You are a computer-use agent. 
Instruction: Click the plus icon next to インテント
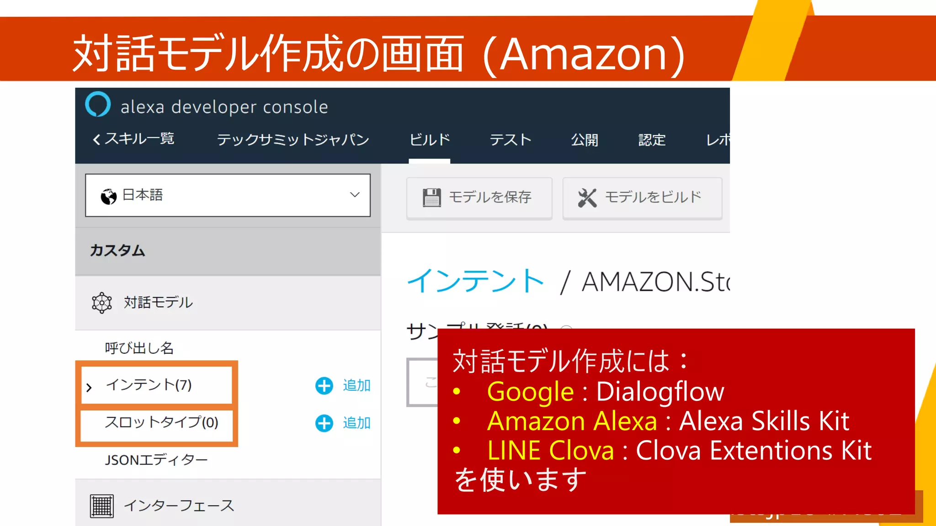coord(324,386)
